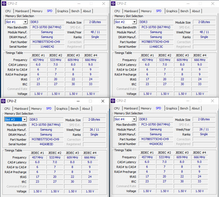Click CPU-Z app icon in Slot #2 window
Screen dimensions: 219x197
113,4
